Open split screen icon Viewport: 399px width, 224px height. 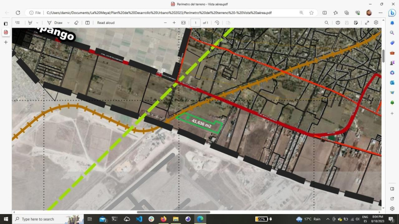[325, 13]
